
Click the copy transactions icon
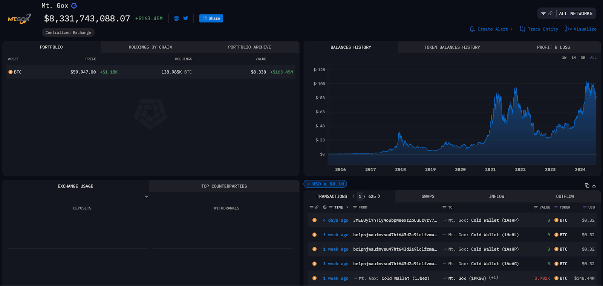587,186
